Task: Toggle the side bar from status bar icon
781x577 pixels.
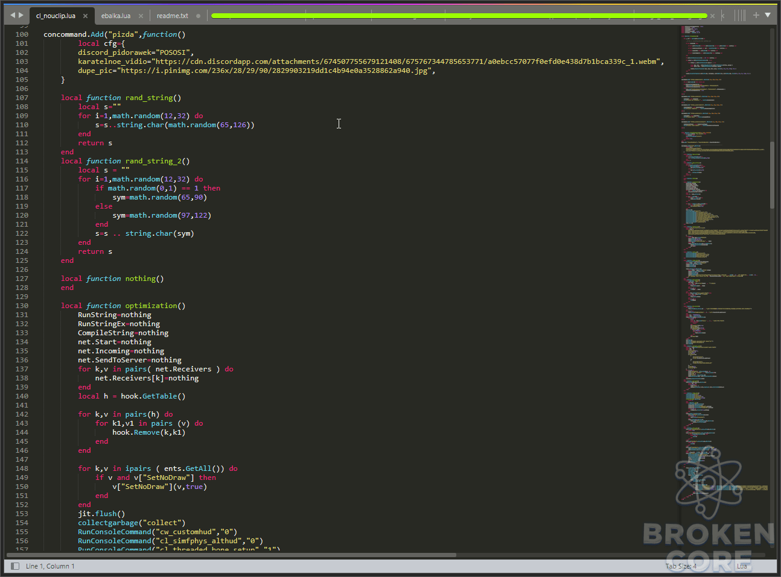Action: click(x=15, y=566)
